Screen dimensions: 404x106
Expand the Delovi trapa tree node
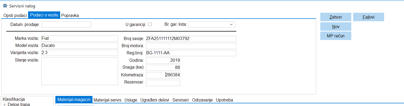click(x=5, y=104)
